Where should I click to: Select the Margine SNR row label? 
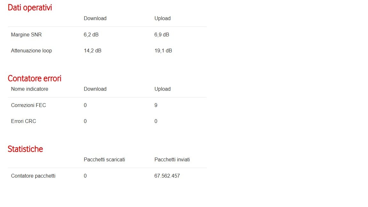[26, 35]
